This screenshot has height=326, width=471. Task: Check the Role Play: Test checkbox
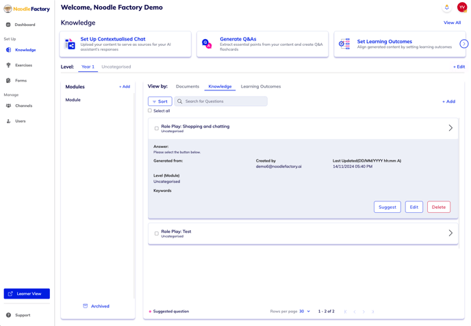(157, 234)
